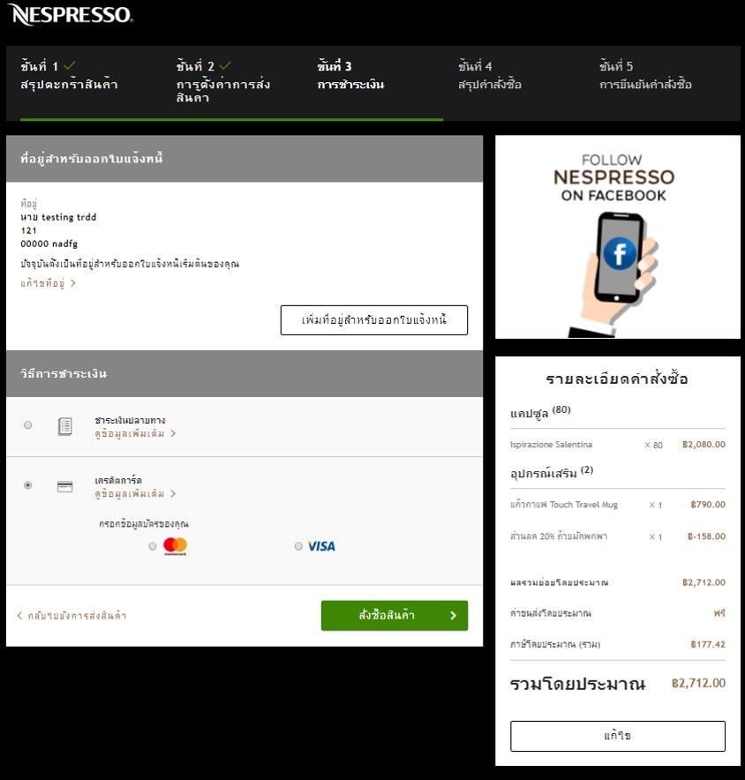This screenshot has width=745, height=780.
Task: Select the cash on delivery radio button
Action: (28, 424)
